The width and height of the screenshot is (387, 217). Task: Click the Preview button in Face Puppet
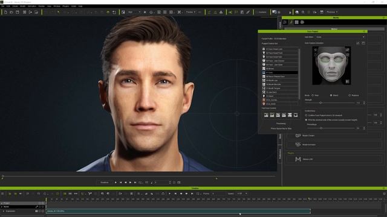pos(281,124)
